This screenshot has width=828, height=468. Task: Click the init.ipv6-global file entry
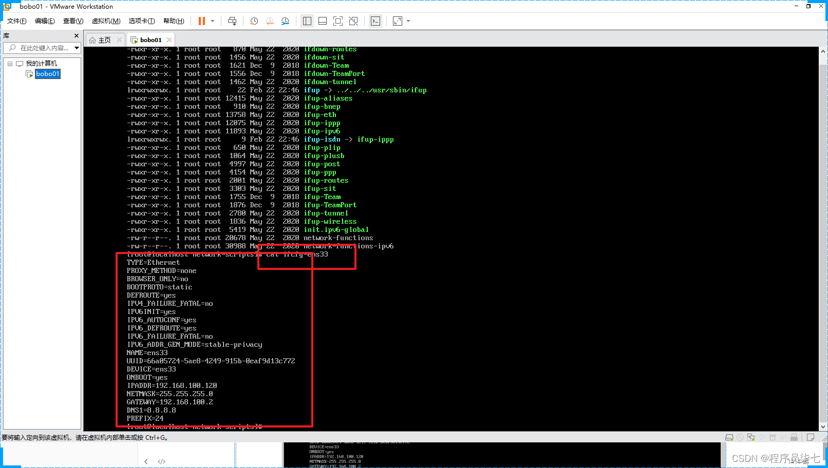click(x=336, y=230)
